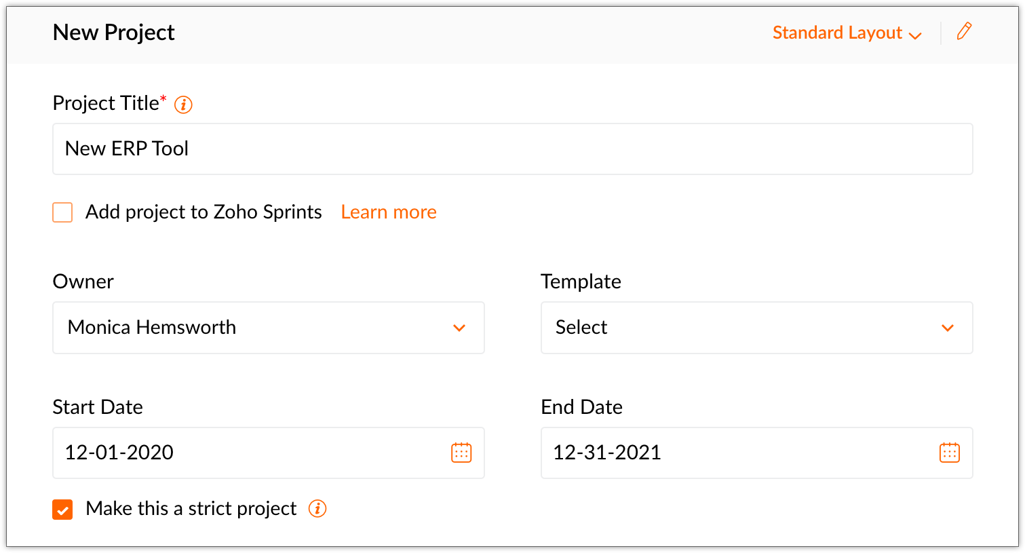Image resolution: width=1025 pixels, height=553 pixels.
Task: Uncheck Make this a strict project checkbox
Action: tap(62, 510)
